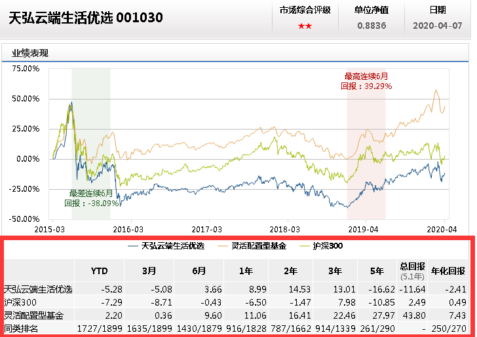The image size is (477, 337).
Task: Toggle the 天弘云端生活优选 legend entry
Action: point(166,246)
